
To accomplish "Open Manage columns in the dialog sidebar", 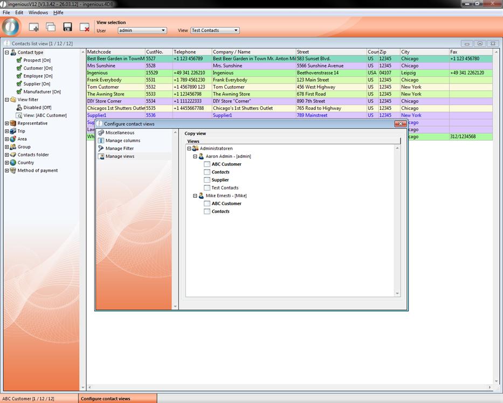I will coord(122,141).
